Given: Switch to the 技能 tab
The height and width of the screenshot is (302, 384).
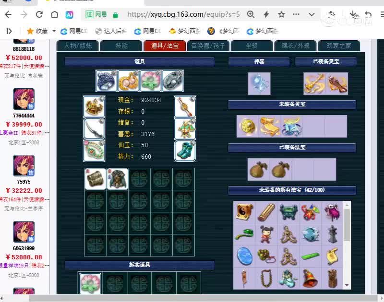Looking at the screenshot, I should point(121,46).
